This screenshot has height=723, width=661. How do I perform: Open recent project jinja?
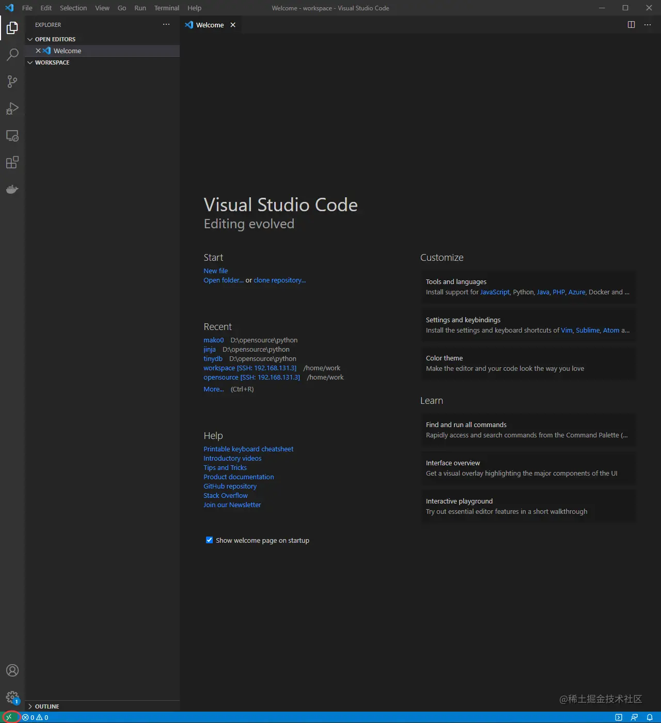[210, 349]
